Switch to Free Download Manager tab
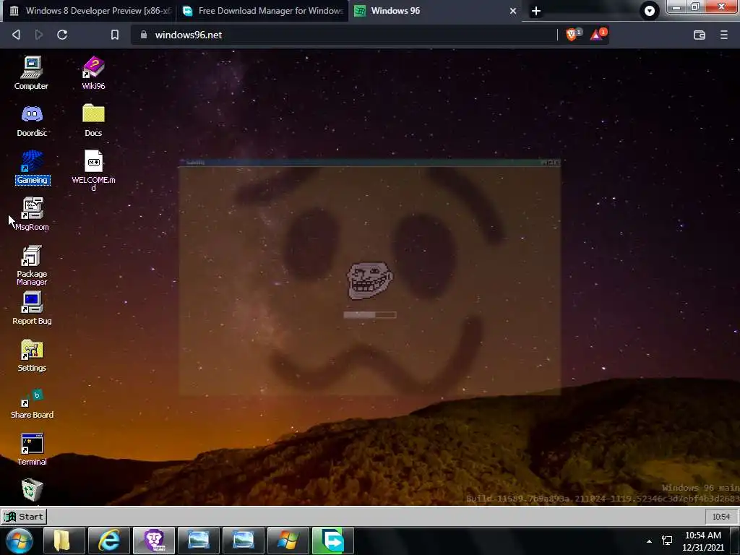Screen dimensions: 740x555 262,11
